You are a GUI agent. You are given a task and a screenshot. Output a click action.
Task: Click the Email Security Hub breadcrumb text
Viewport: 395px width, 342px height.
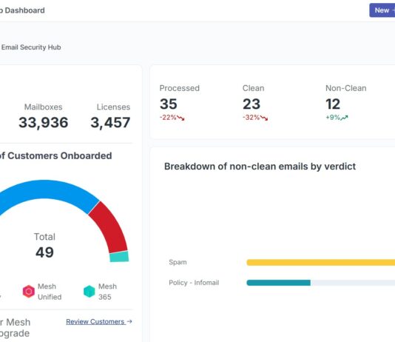click(x=31, y=47)
